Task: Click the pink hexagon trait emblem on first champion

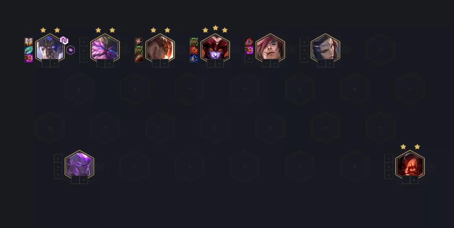Action: tap(64, 40)
